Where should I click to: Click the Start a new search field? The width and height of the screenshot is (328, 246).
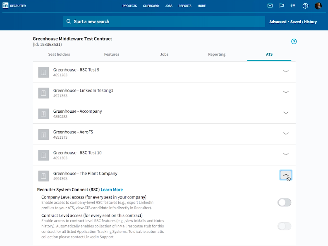click(x=164, y=21)
